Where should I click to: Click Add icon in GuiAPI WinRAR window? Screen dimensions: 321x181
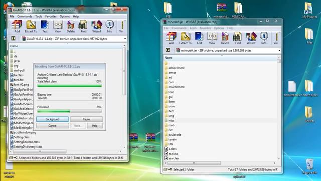click(17, 26)
